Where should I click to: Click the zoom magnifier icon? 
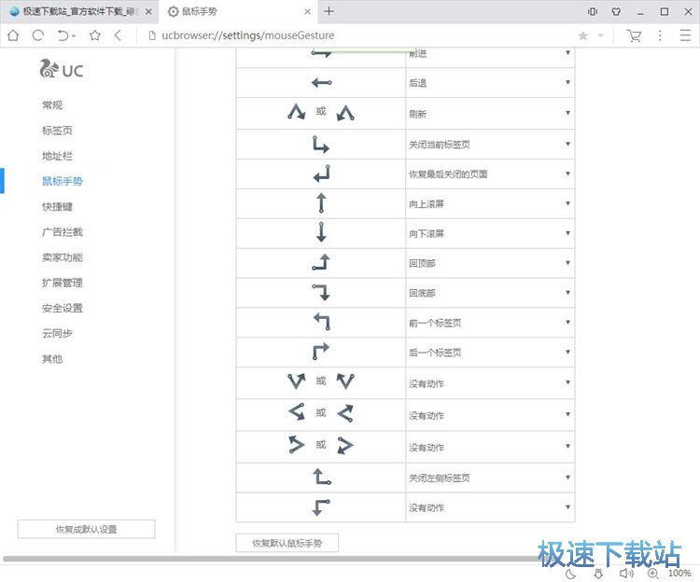[652, 574]
